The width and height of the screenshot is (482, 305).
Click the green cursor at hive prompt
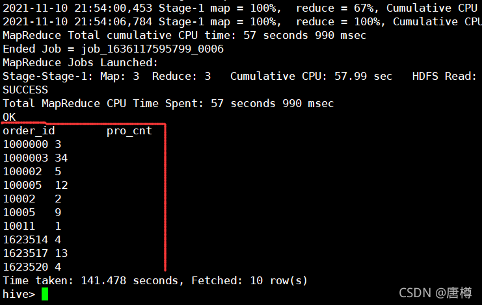pyautogui.click(x=45, y=294)
